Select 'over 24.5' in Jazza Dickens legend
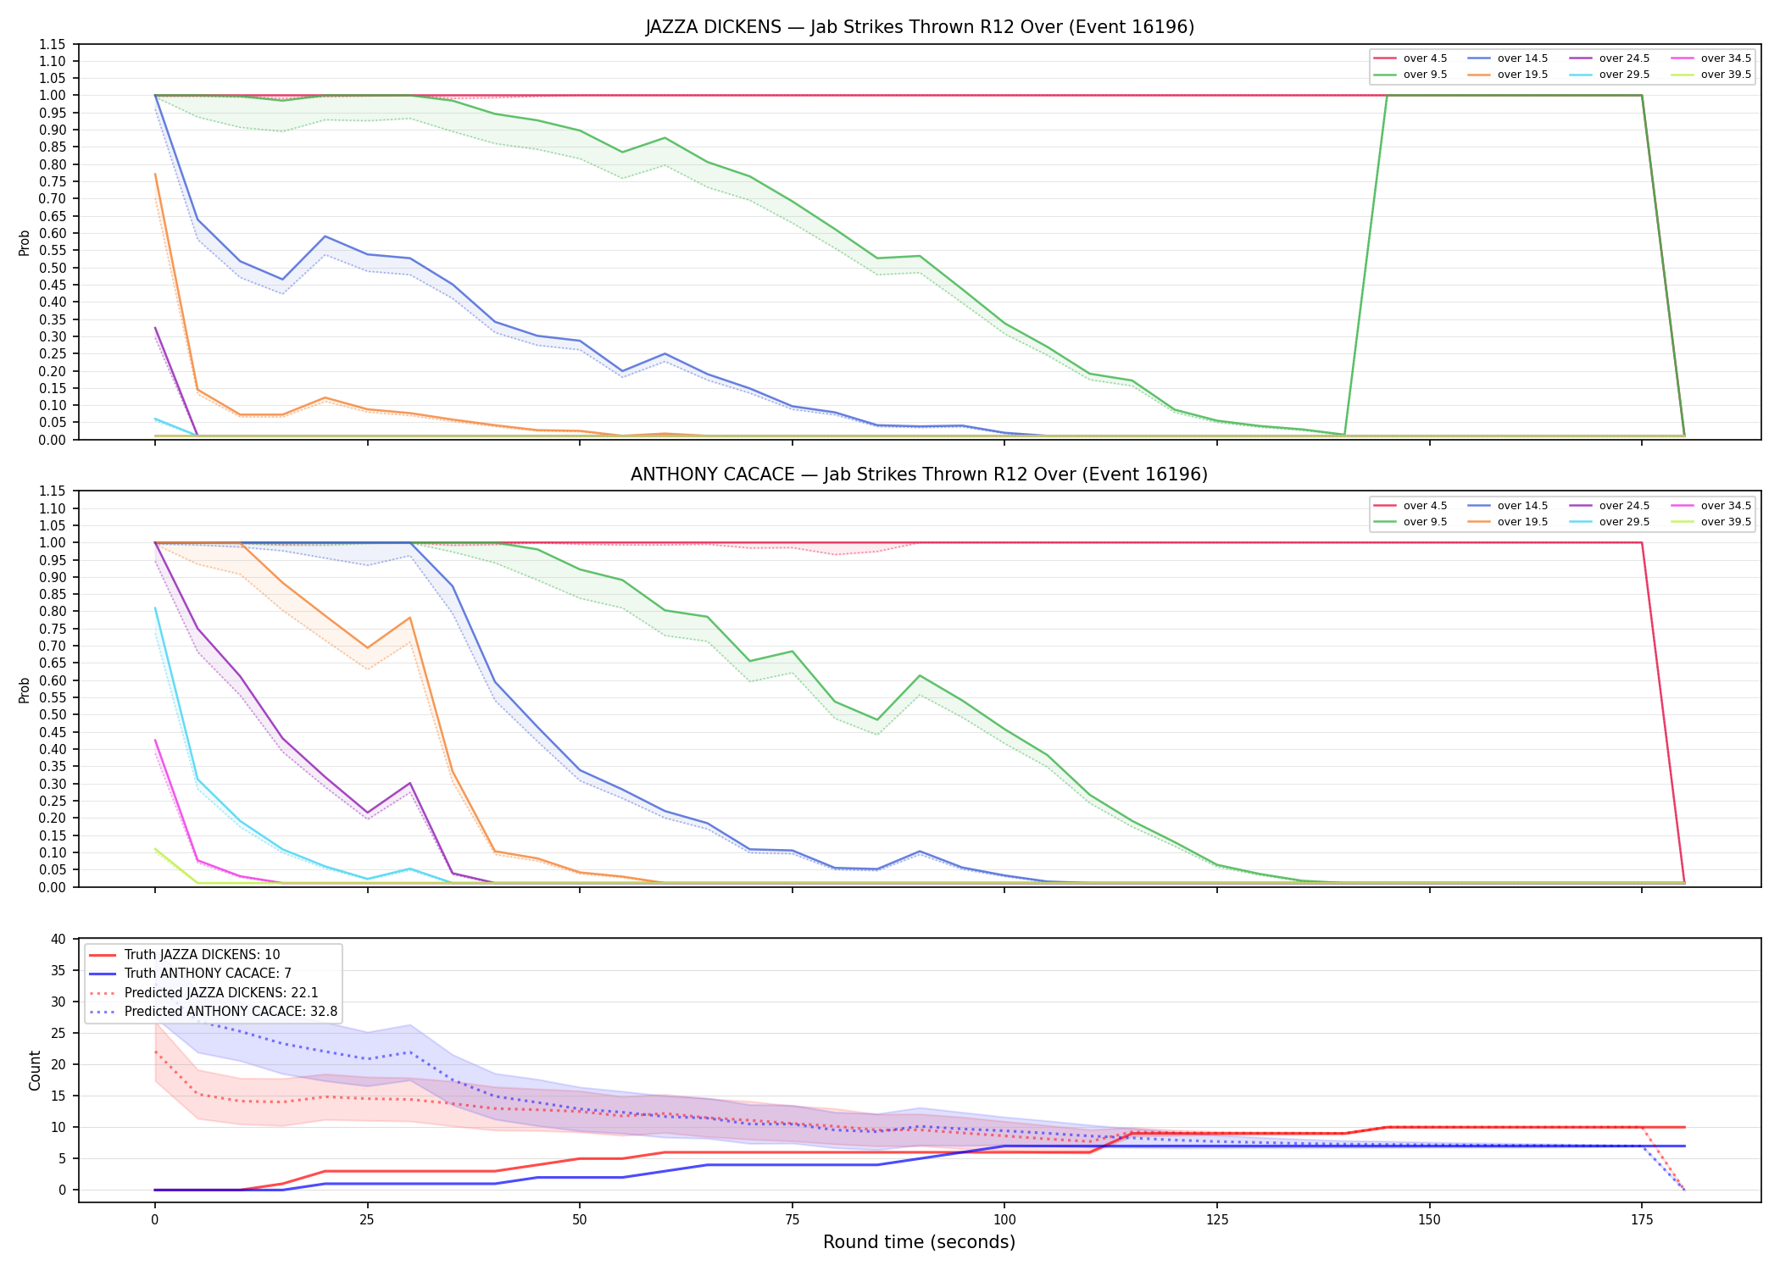Image resolution: width=1780 pixels, height=1271 pixels. point(1609,58)
